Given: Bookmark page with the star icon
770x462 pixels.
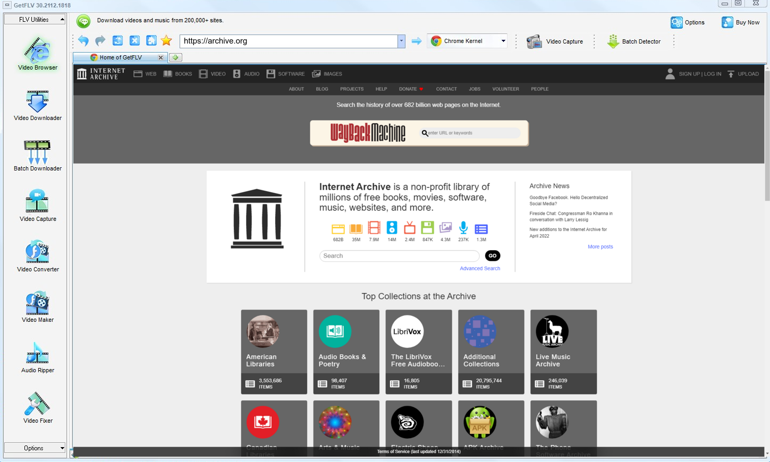Looking at the screenshot, I should tap(166, 41).
